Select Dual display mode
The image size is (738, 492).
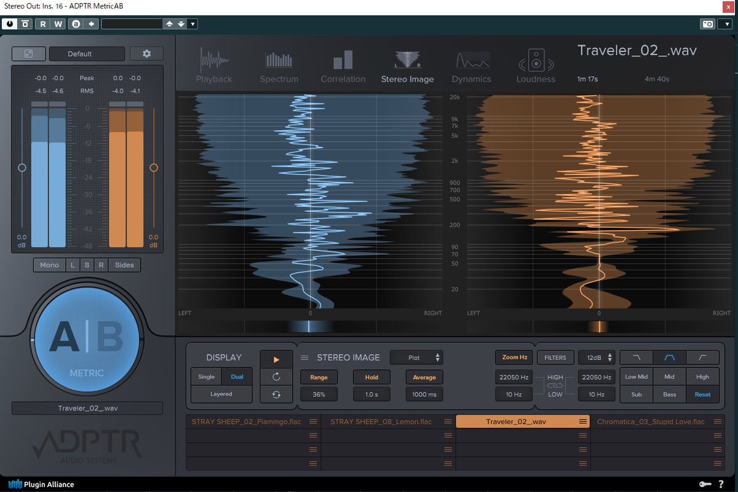[x=237, y=377]
